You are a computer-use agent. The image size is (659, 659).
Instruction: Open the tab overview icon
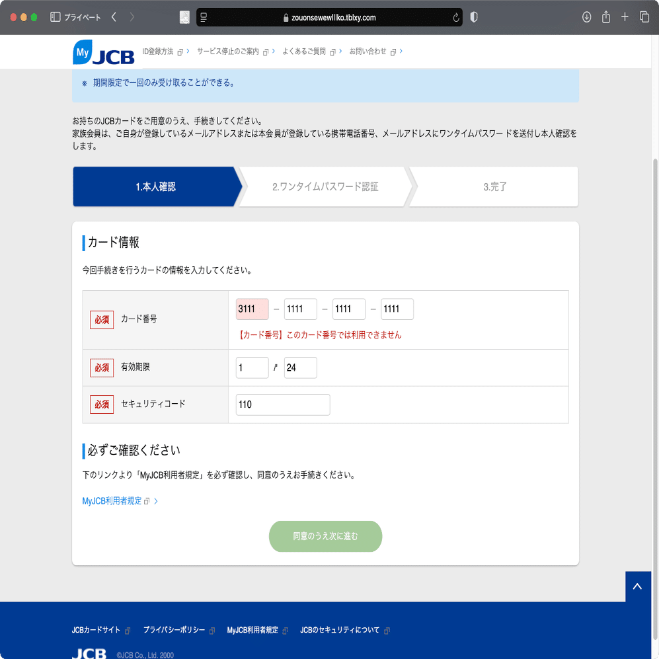645,17
